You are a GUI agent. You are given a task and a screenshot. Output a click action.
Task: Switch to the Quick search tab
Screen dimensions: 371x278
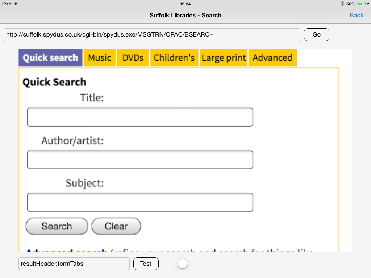50,58
